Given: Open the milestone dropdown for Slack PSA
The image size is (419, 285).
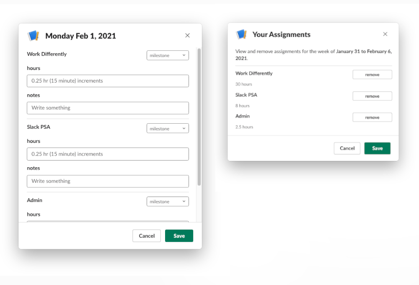Looking at the screenshot, I should 168,128.
